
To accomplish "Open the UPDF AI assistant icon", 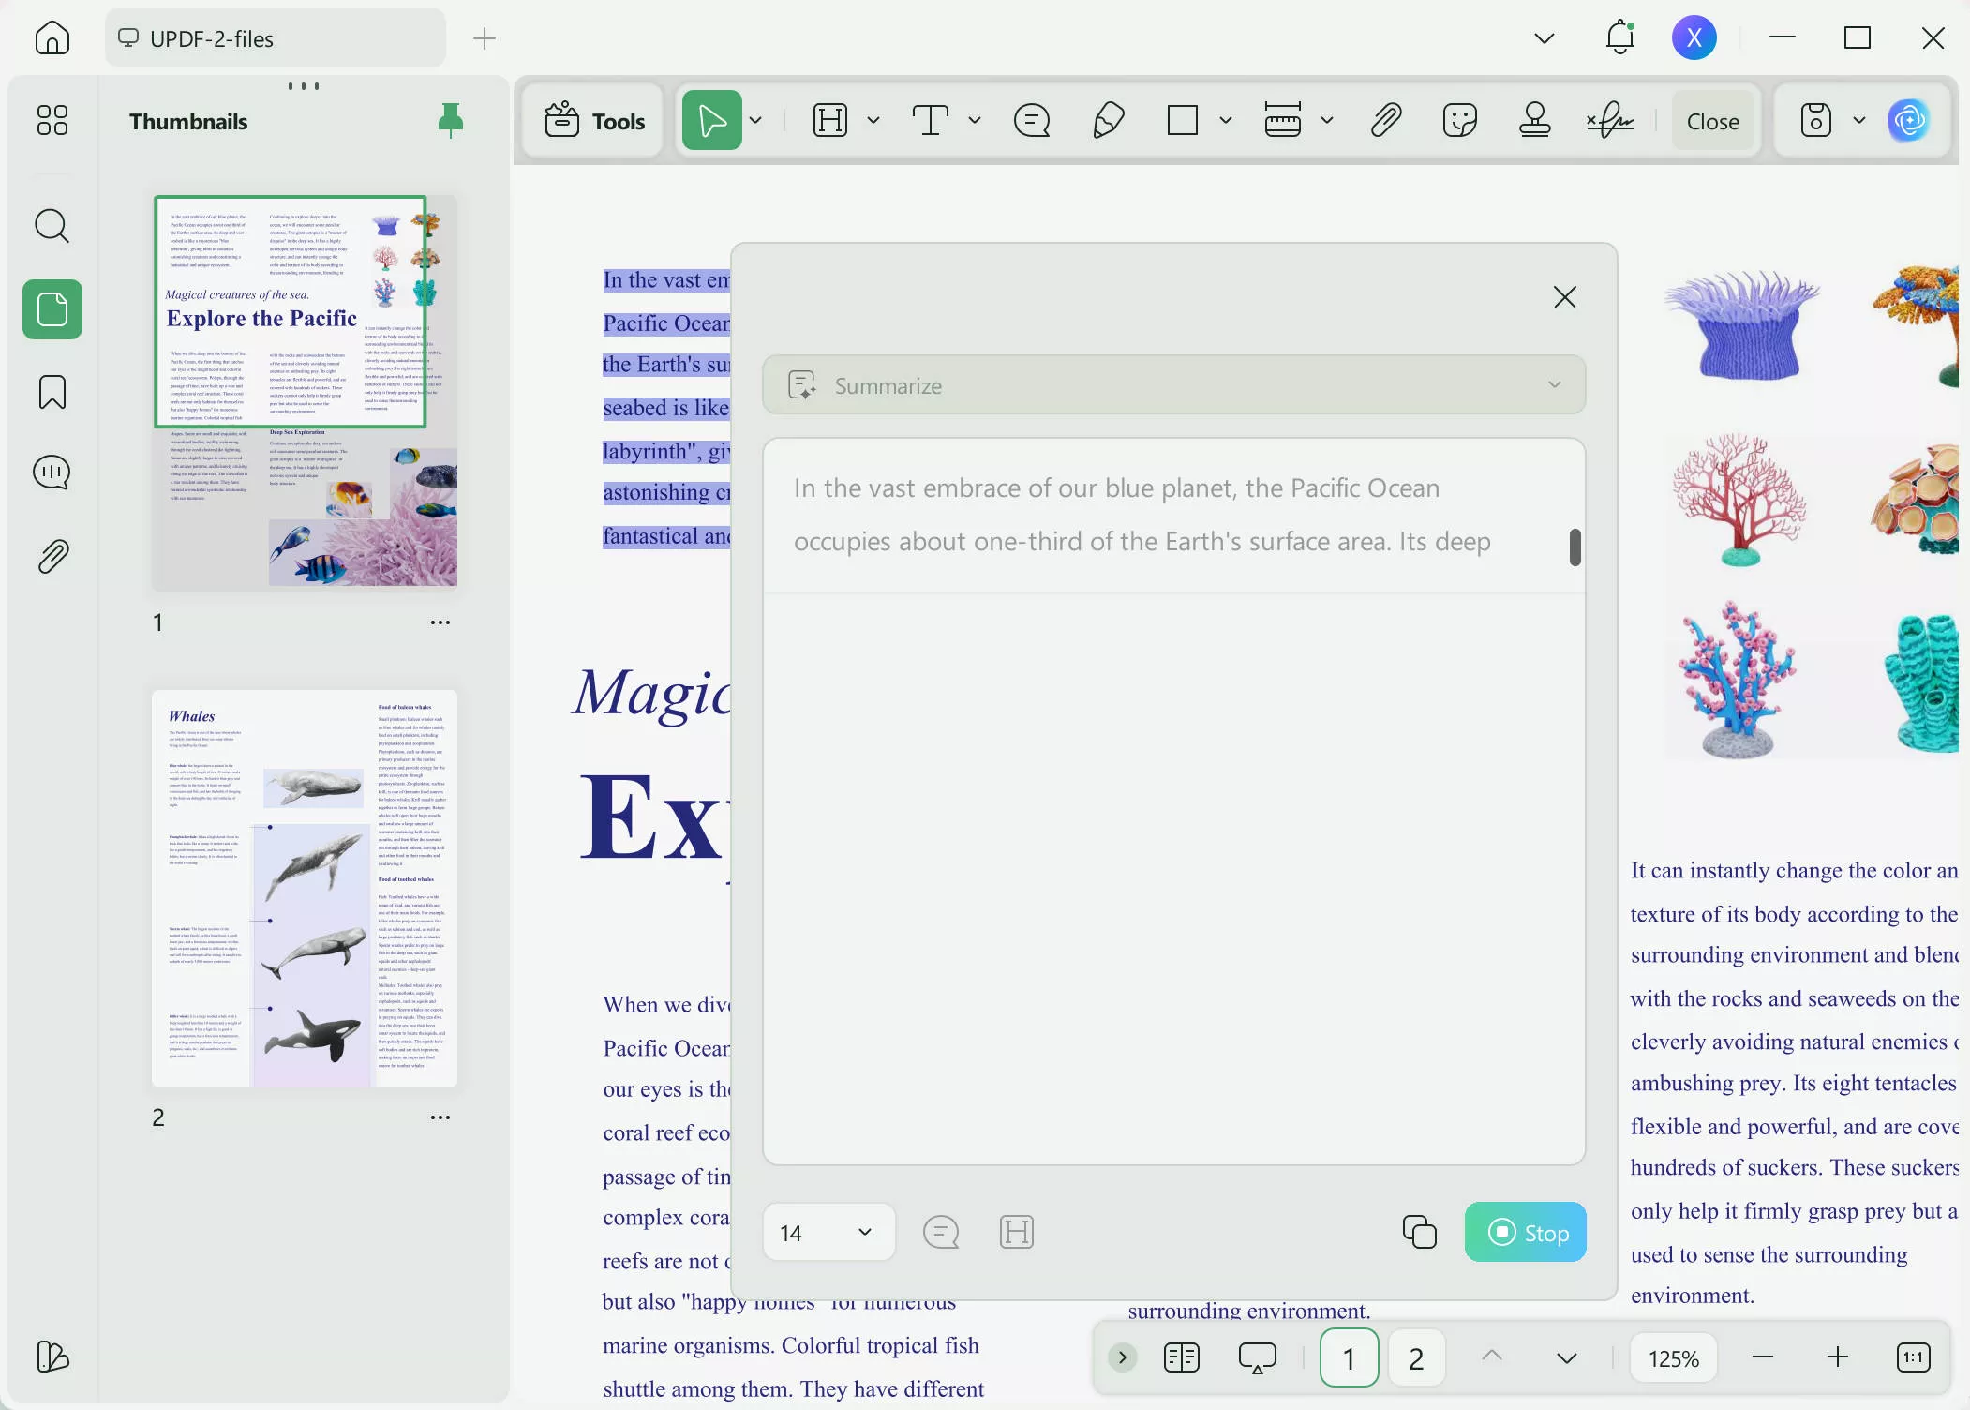I will (1908, 121).
